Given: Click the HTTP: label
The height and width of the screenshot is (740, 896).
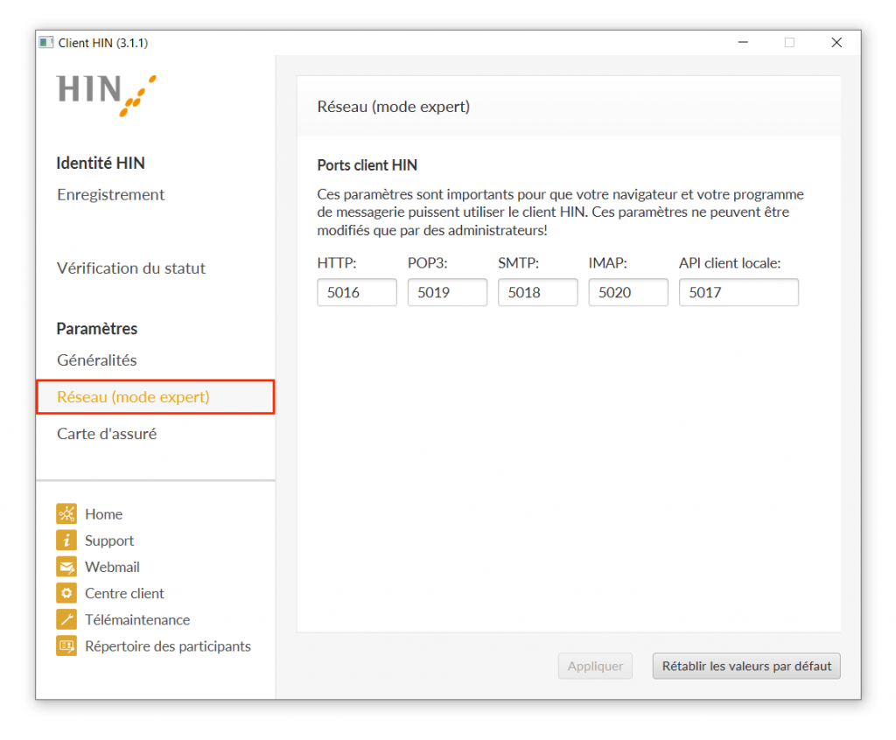Looking at the screenshot, I should click(x=337, y=263).
